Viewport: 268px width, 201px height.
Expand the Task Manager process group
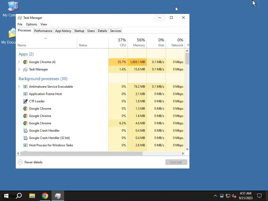click(19, 69)
